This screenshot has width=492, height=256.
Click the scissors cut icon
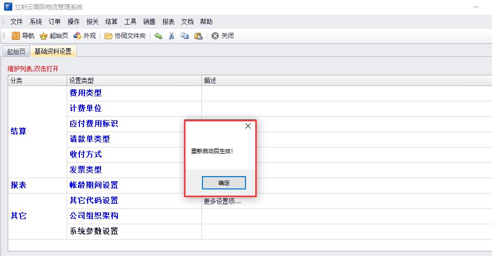pos(172,36)
